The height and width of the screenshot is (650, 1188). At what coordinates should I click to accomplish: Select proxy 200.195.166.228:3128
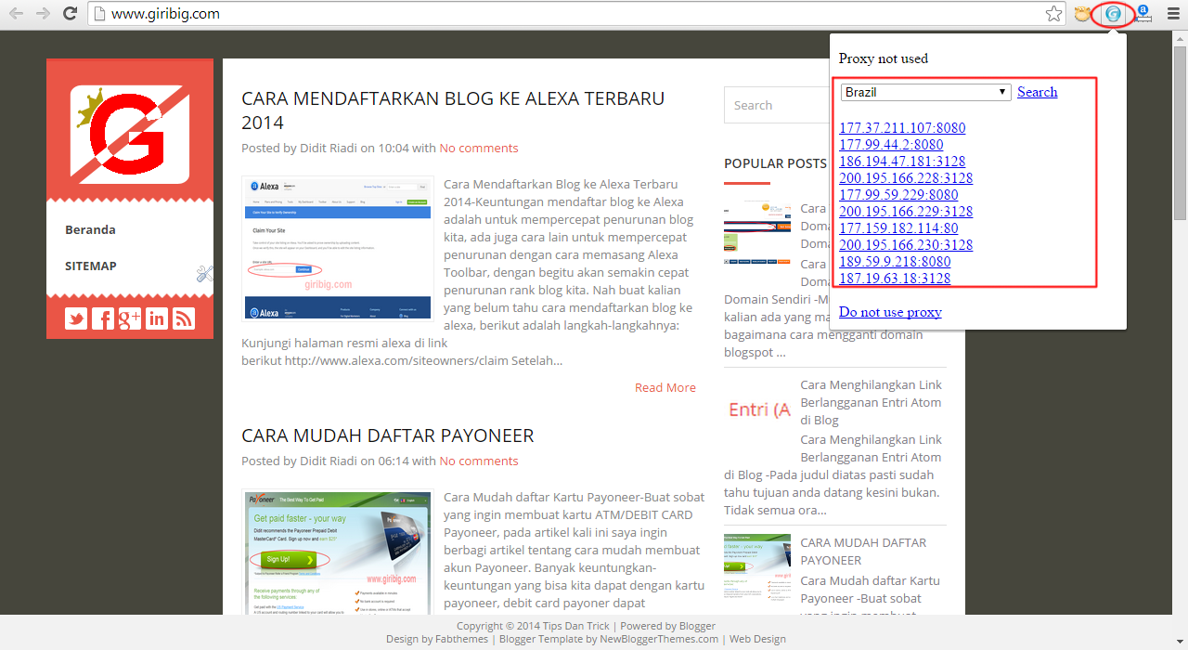[x=906, y=178]
